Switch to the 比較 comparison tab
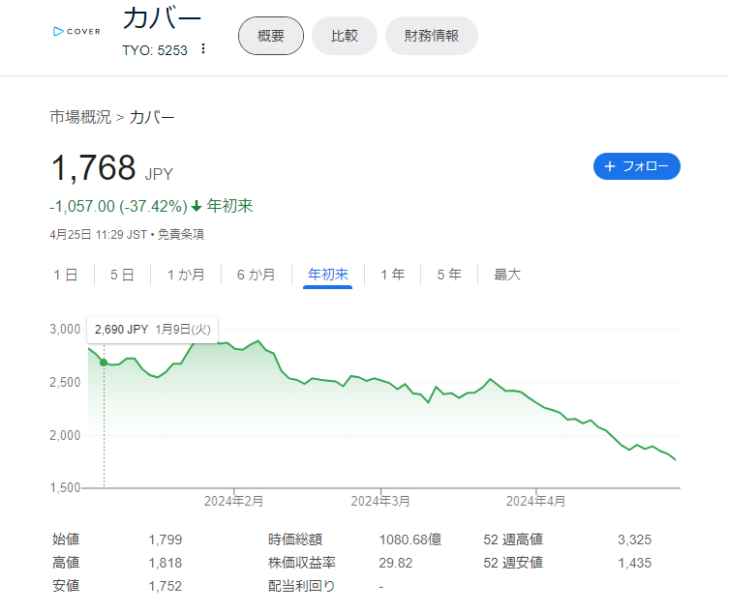The height and width of the screenshot is (612, 729). [x=344, y=36]
